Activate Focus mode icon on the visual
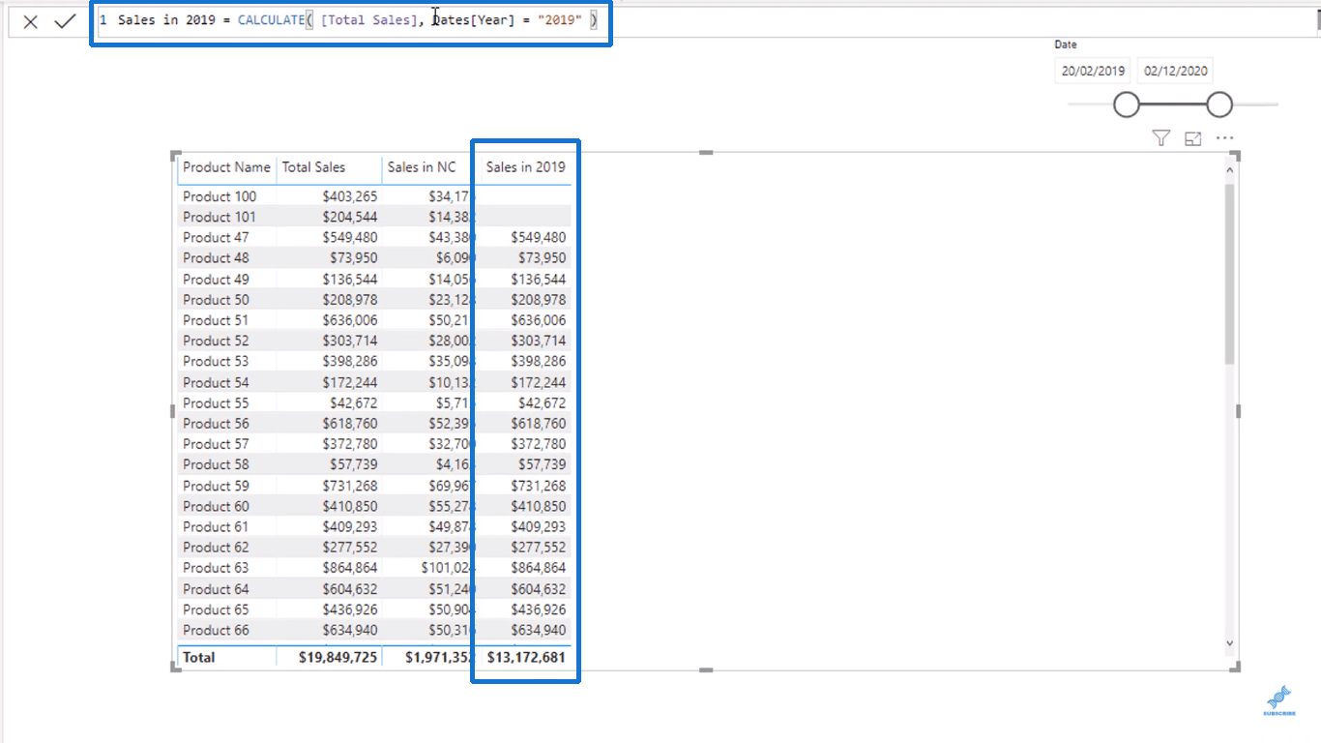Screen dimensions: 1321x743 pos(1192,138)
